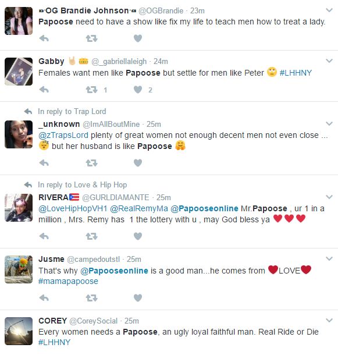This screenshot has height=355, width=338.
Task: Expand options menu on COREY's tweet
Action: pos(329,320)
